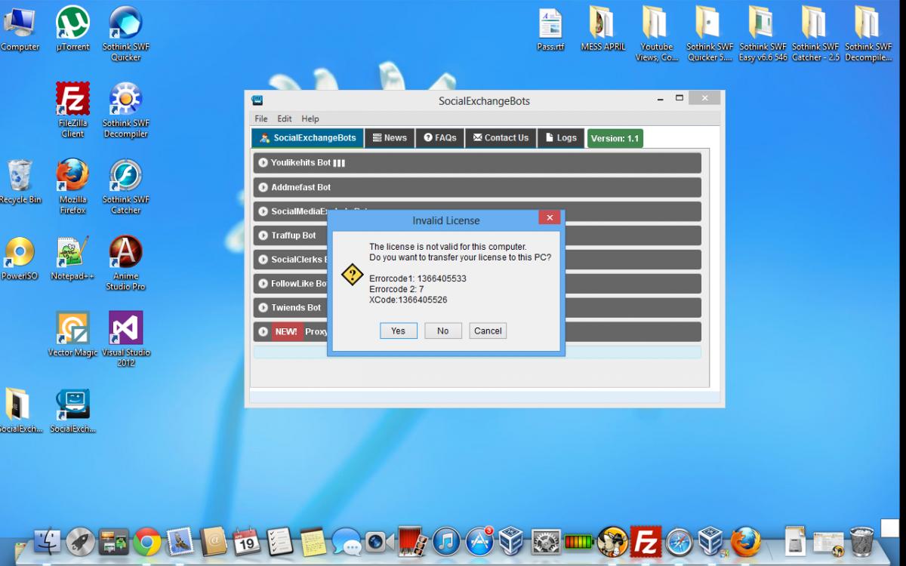Viewport: 906px width, 566px height.
Task: Open Contacts address book in dock
Action: tap(214, 541)
